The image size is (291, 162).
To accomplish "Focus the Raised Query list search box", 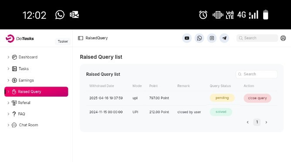I will (257, 74).
